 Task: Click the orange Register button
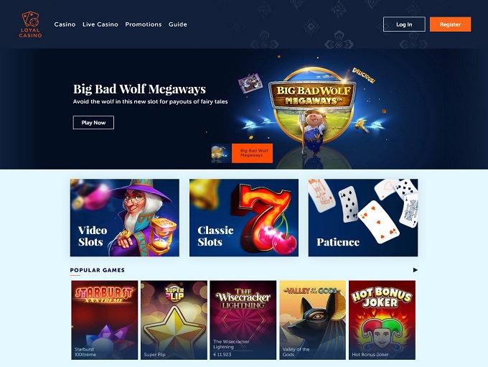tap(450, 24)
